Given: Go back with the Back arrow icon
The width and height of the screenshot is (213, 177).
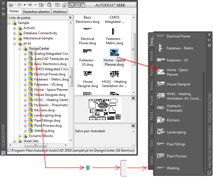Looking at the screenshot, I should pos(19,5).
